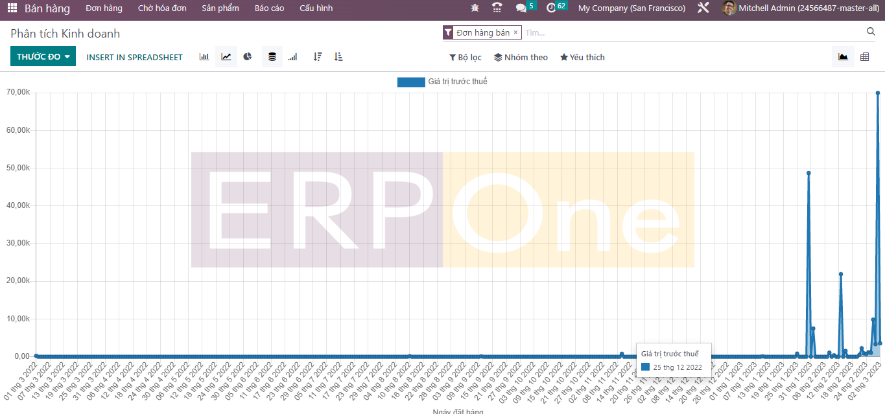Open the activities clock icon
The width and height of the screenshot is (885, 414).
(x=551, y=8)
